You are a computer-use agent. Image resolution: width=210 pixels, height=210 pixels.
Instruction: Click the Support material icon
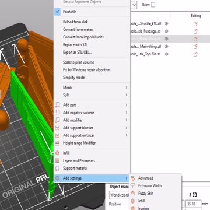coord(57,169)
